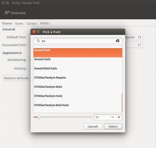Select Oswald Bold font
Image resolution: width=156 pixels, height=148 pixels.
[x=78, y=53]
